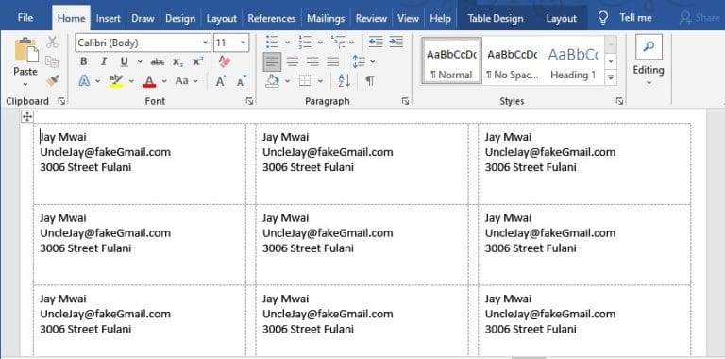725x359 pixels.
Task: Open Change Case menu
Action: click(x=181, y=81)
